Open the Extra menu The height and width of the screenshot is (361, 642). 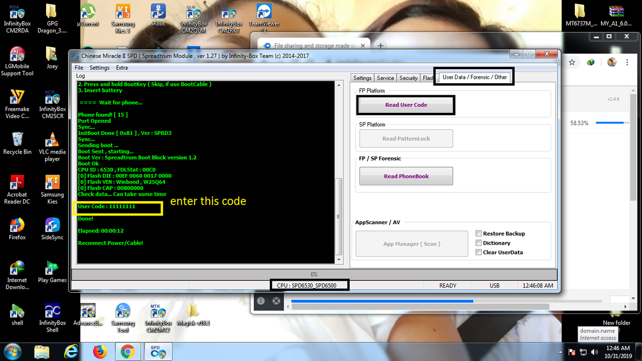coord(122,68)
